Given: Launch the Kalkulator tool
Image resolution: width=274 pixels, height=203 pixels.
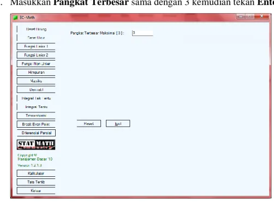Looking at the screenshot, I should point(36,173).
